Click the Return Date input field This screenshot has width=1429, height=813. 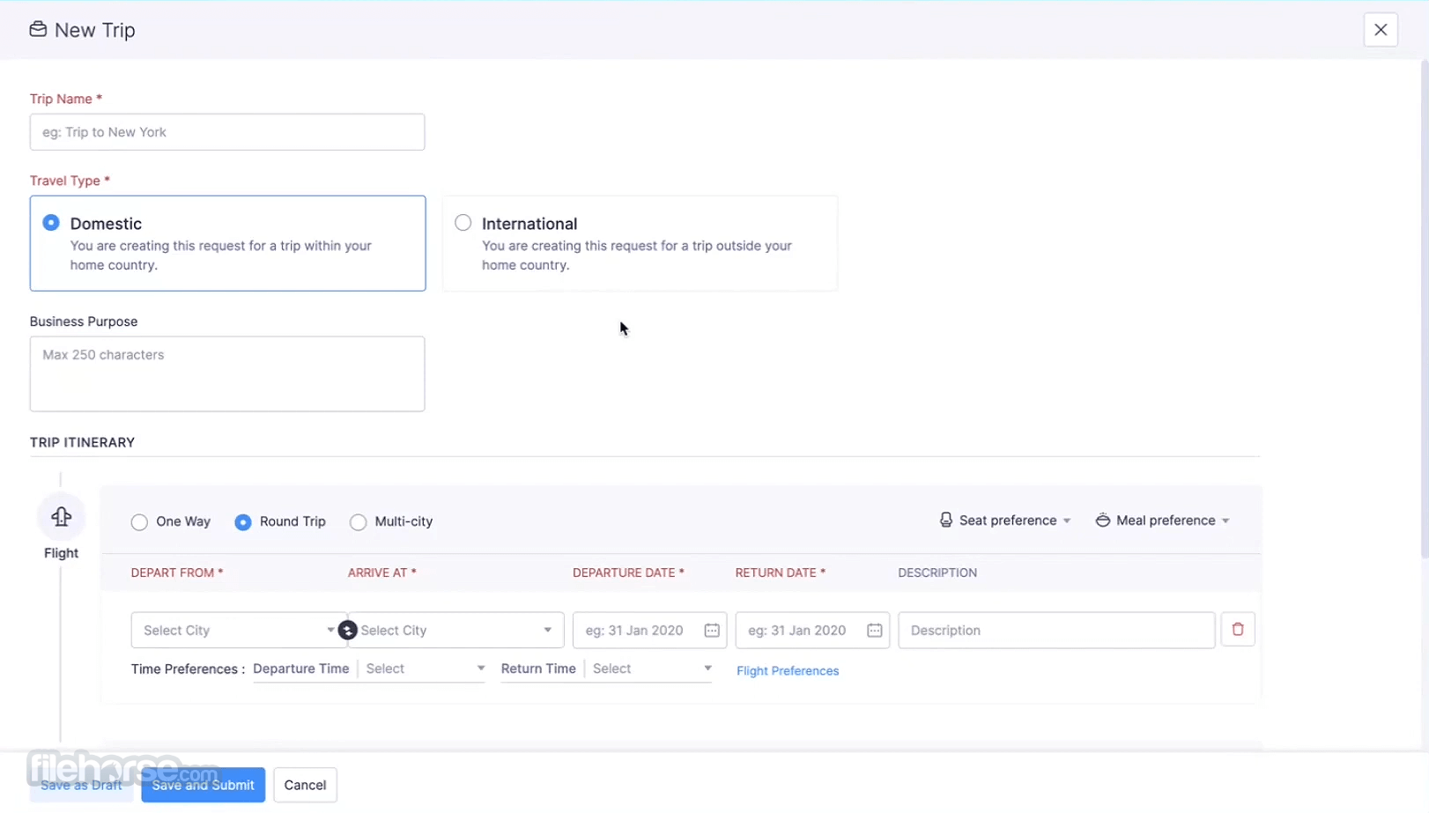[812, 631]
